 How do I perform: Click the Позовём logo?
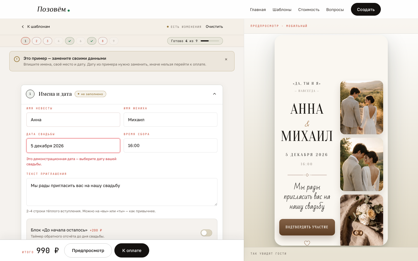pyautogui.click(x=53, y=9)
